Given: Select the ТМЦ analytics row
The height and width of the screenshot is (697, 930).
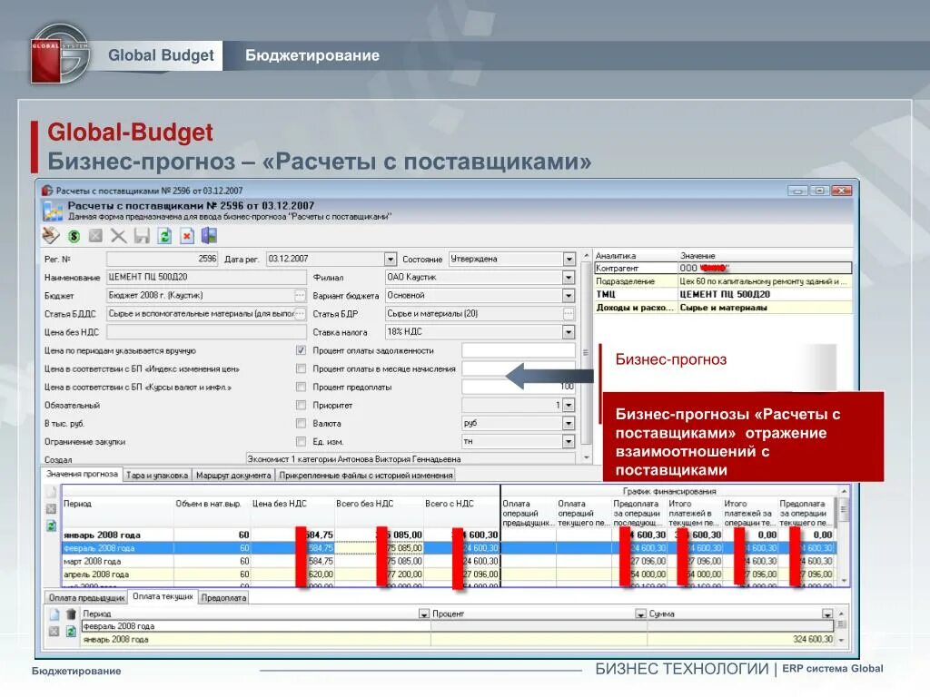Looking at the screenshot, I should point(723,294).
